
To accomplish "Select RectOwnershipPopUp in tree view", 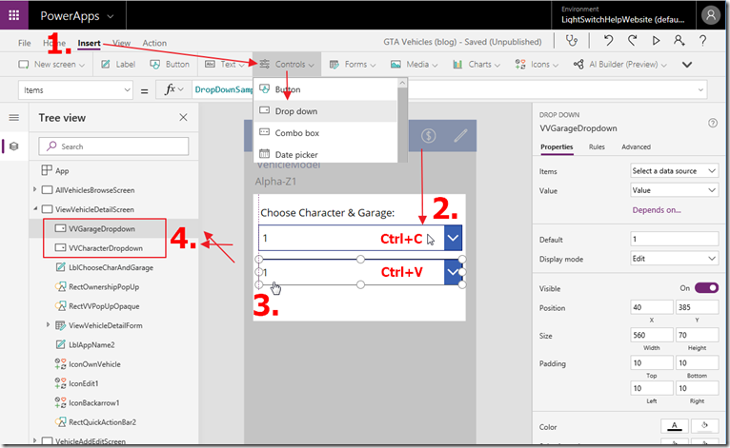I will tap(104, 287).
